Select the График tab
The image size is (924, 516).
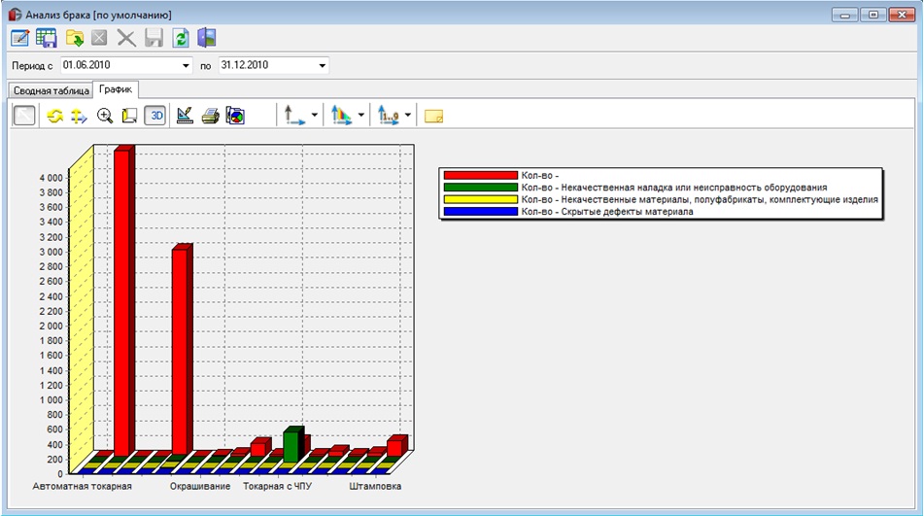[x=116, y=89]
